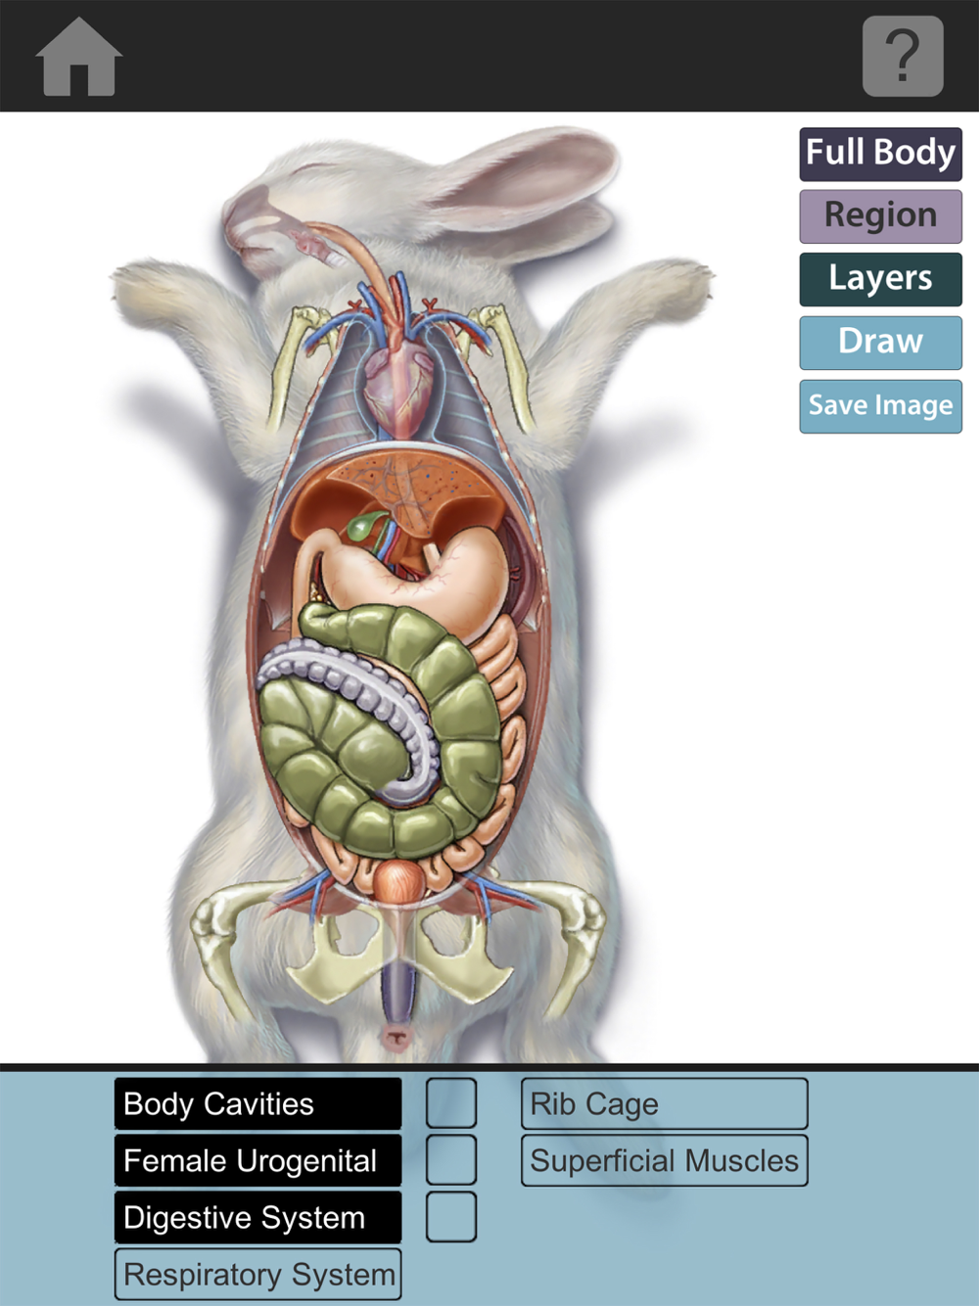This screenshot has width=979, height=1306.
Task: Check the box beside Digestive System
Action: [x=451, y=1217]
